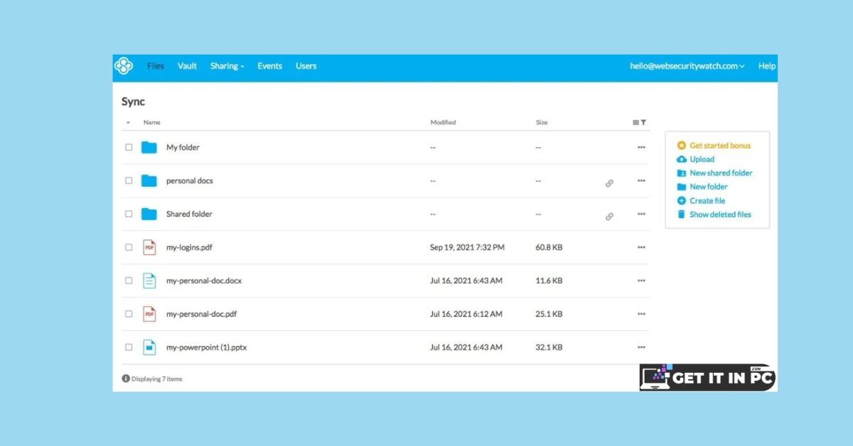Click the my-personal-doc.pdf PDF icon
Screen dimensions: 853x446
coord(149,314)
